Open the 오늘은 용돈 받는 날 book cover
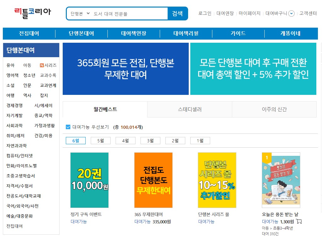Viewport: 322px width, 240px height. [x=281, y=180]
